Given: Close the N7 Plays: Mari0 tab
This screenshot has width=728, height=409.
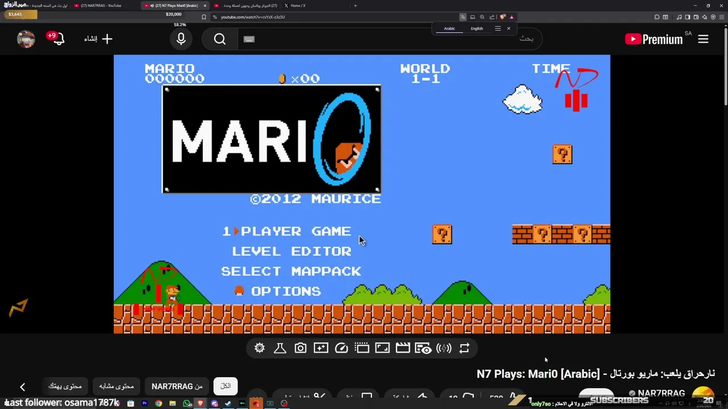Looking at the screenshot, I should pos(205,6).
